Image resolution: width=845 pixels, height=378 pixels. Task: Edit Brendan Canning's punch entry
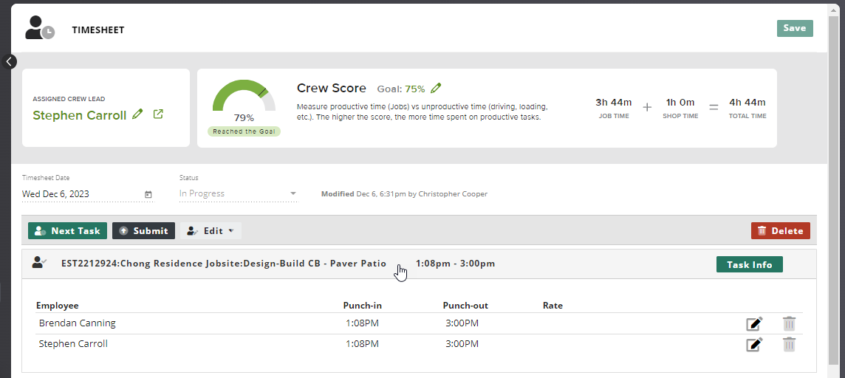tap(753, 323)
